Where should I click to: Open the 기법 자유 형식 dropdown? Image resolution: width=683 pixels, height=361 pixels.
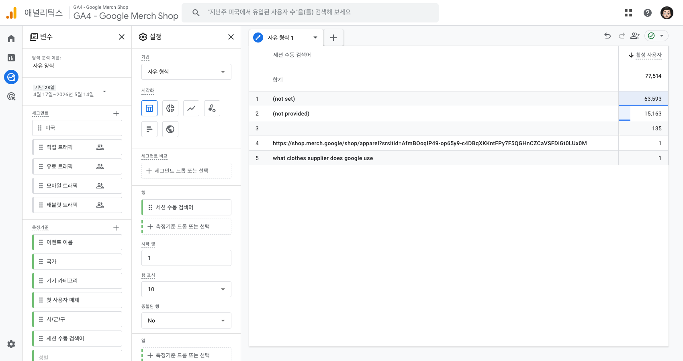186,72
